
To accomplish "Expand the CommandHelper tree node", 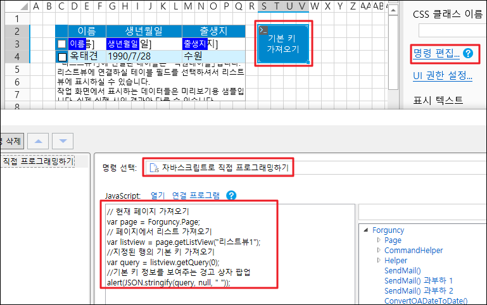I will (x=379, y=251).
